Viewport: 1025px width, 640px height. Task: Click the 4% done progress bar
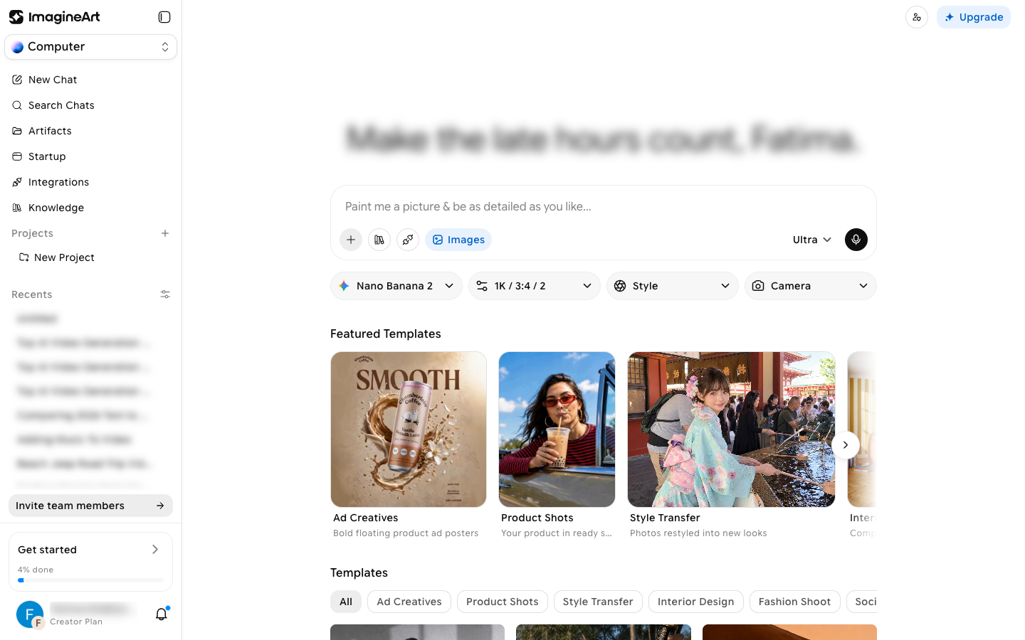pyautogui.click(x=90, y=580)
